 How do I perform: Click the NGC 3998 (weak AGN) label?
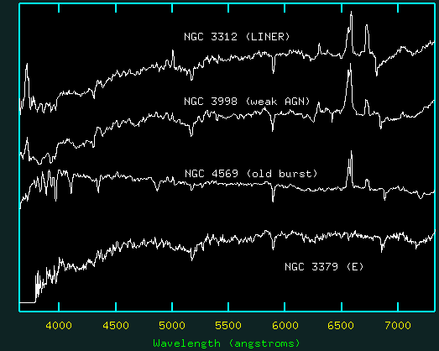pyautogui.click(x=247, y=101)
